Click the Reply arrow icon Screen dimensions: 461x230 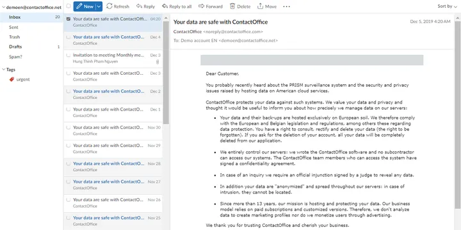click(x=139, y=6)
